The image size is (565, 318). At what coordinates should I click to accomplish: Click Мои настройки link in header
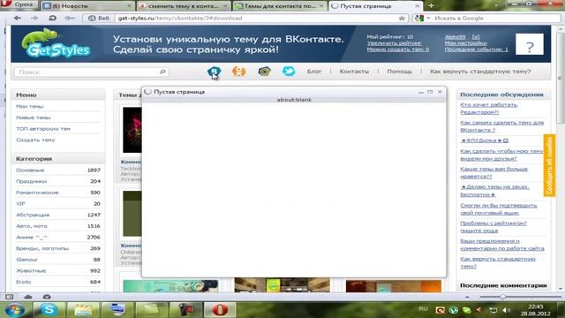pos(465,43)
